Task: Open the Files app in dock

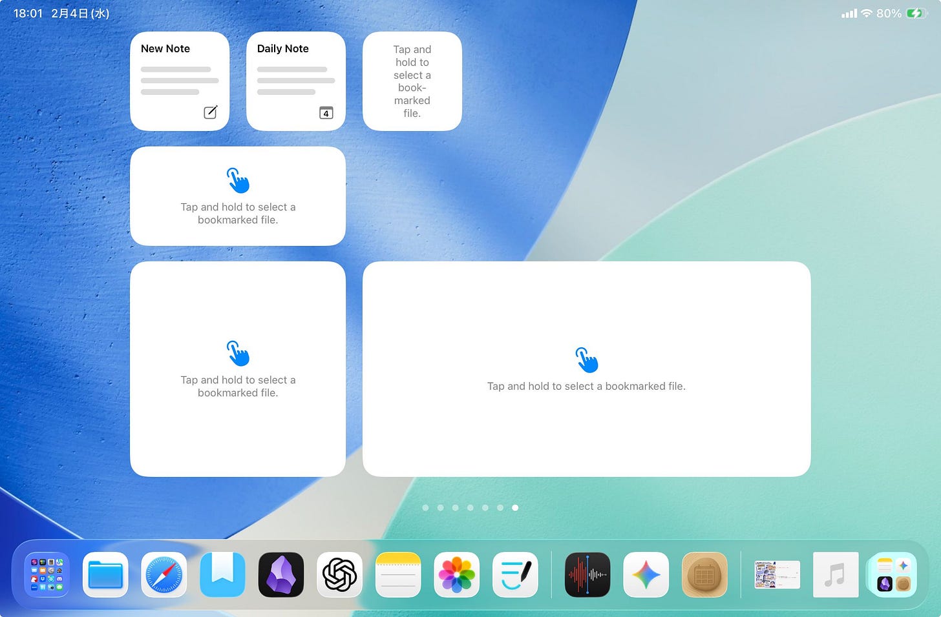Action: click(x=105, y=574)
